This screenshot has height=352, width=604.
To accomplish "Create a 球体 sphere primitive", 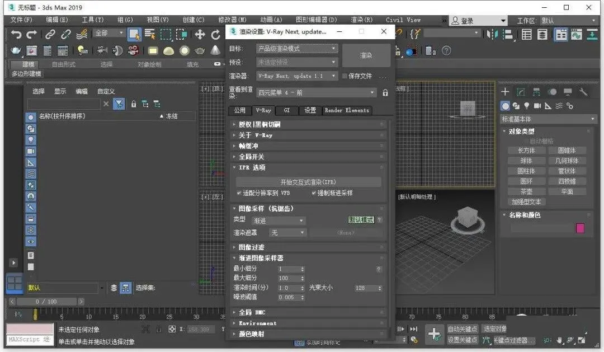I will 526,161.
